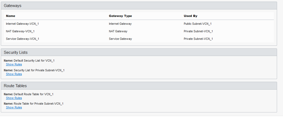Click the Name column header in Gateways
Image resolution: width=283 pixels, height=117 pixels.
click(11, 16)
